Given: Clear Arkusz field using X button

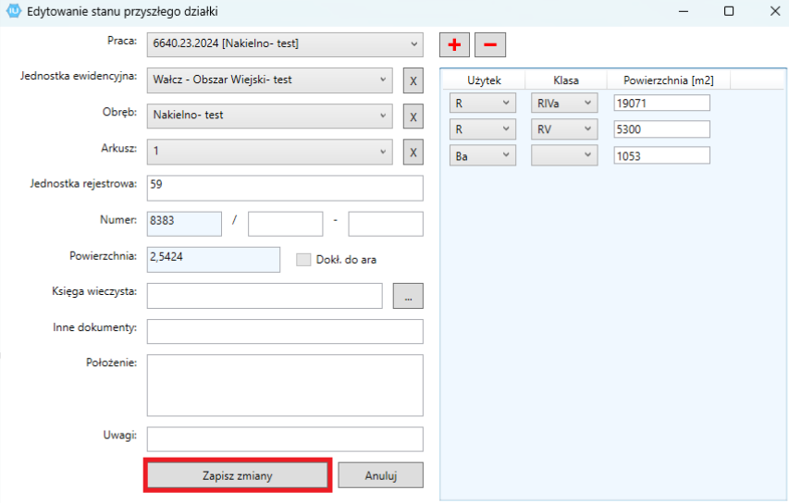Looking at the screenshot, I should 413,152.
